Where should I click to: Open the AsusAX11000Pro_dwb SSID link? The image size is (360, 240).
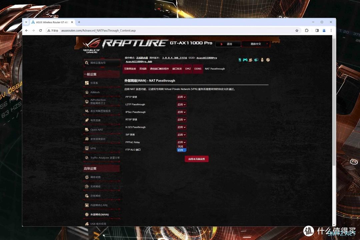coord(139,62)
